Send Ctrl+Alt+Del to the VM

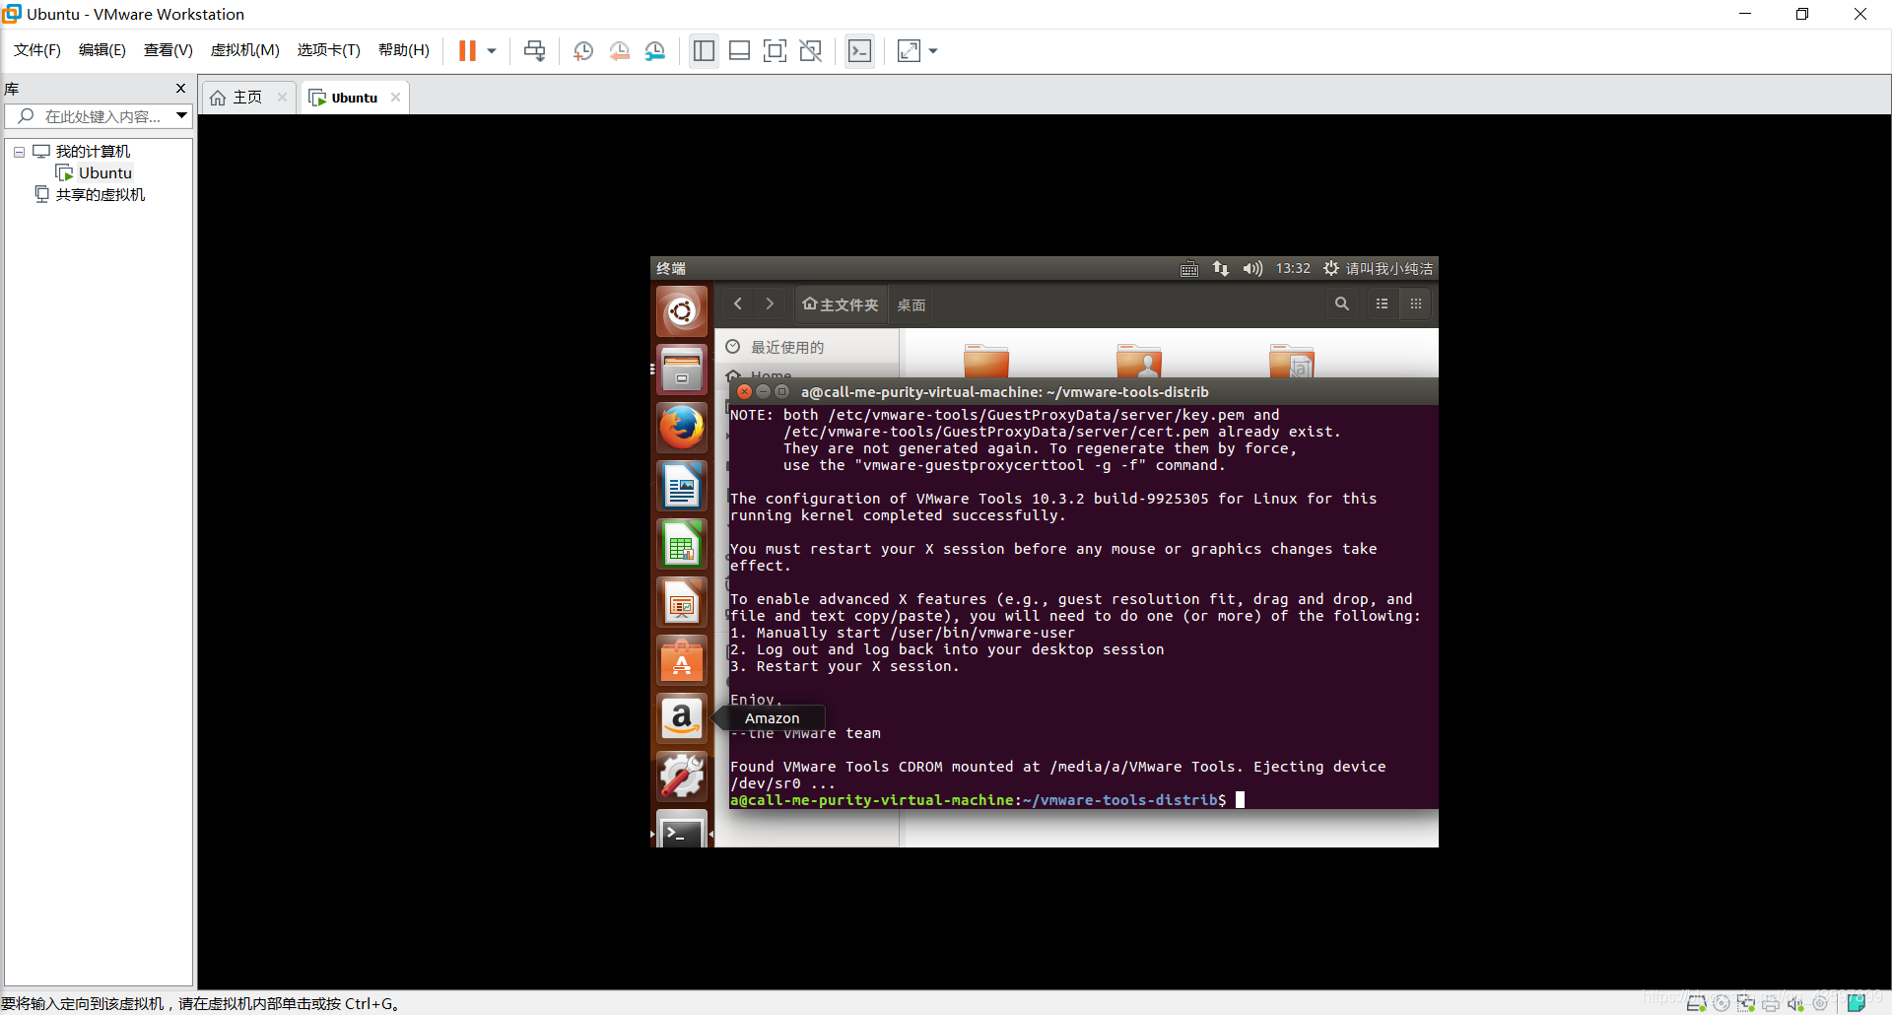535,51
